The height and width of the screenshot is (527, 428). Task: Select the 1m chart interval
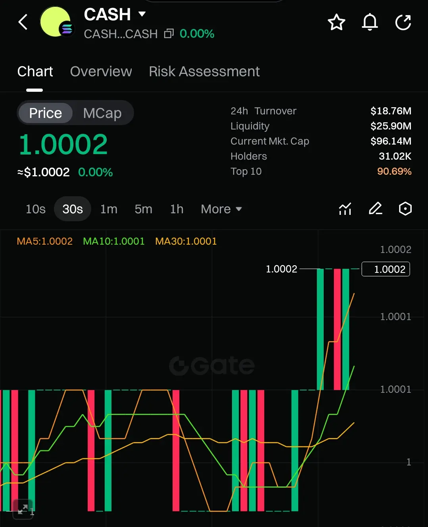[x=109, y=209]
